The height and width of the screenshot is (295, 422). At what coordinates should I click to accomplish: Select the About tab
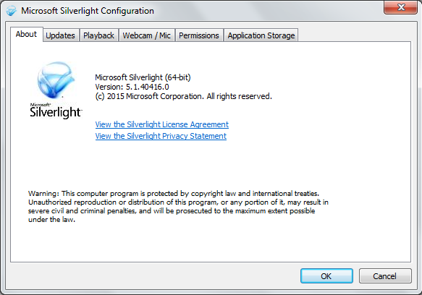(x=26, y=34)
